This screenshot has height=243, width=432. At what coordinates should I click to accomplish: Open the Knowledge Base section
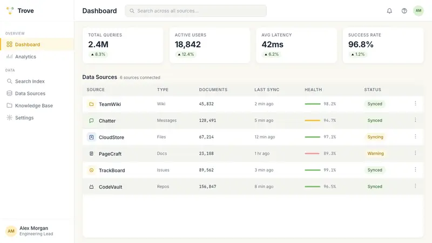(x=37, y=105)
